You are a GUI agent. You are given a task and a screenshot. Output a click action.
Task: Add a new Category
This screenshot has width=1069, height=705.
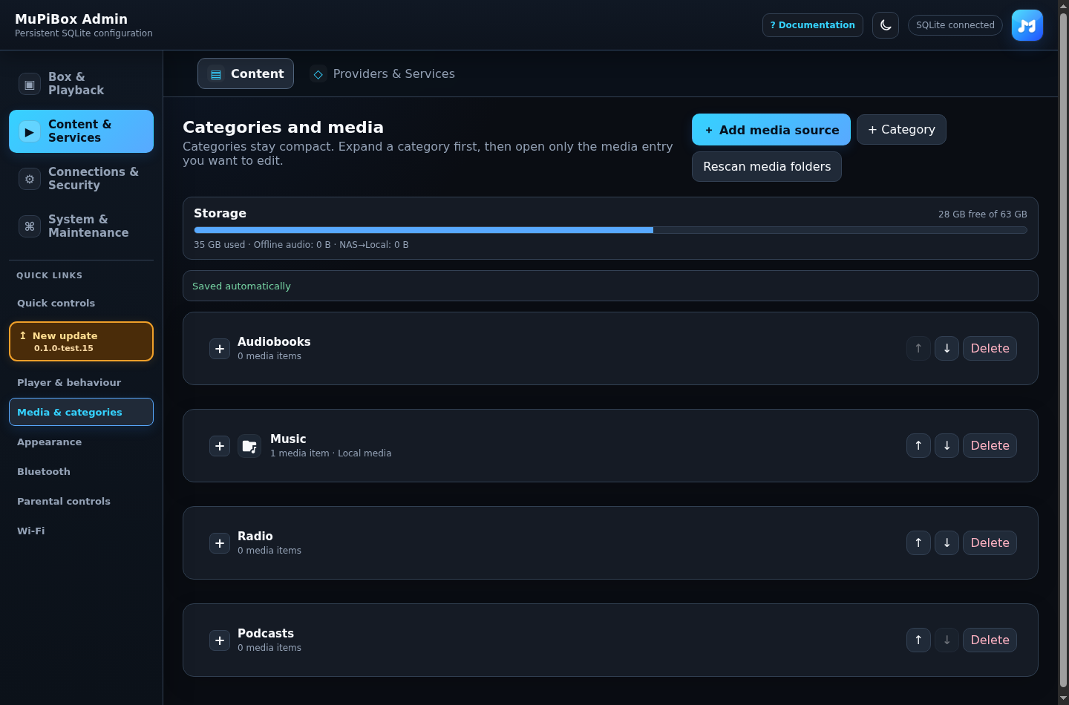[901, 130]
